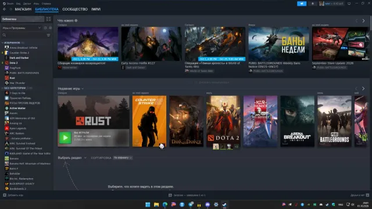Open War Thunder recent game cover

pyautogui.click(x=260, y=121)
